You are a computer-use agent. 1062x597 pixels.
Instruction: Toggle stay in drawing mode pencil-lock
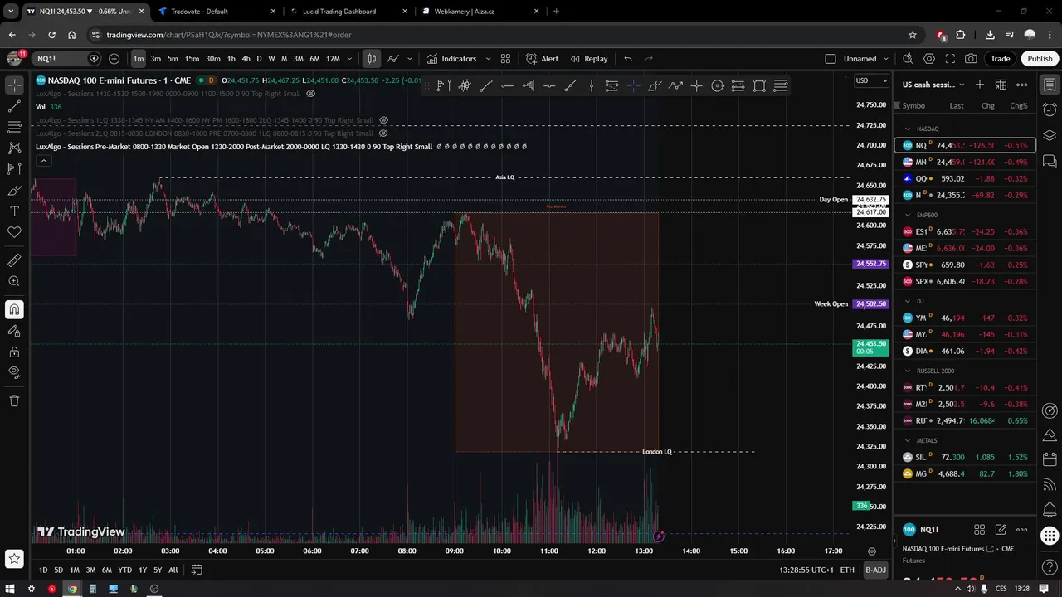click(14, 331)
